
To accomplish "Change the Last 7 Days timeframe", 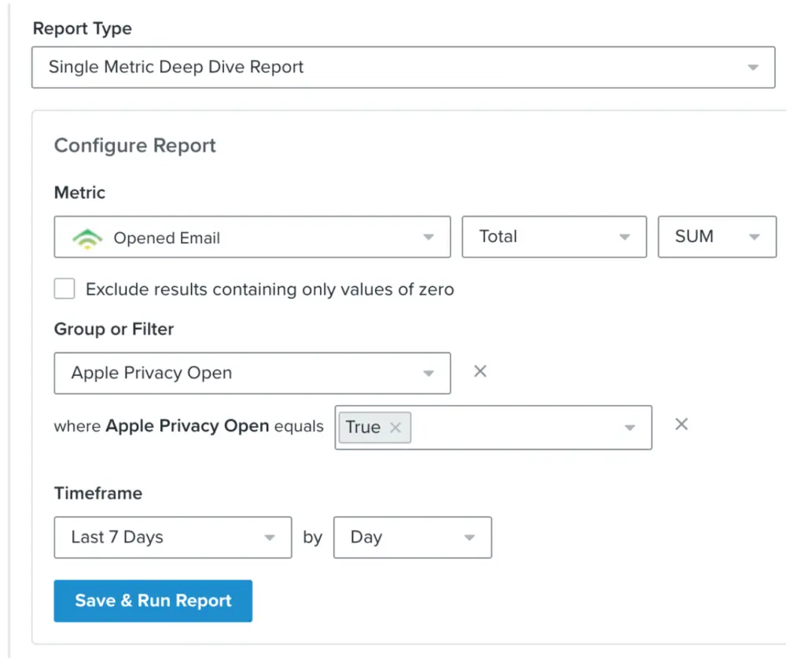I will tap(172, 537).
